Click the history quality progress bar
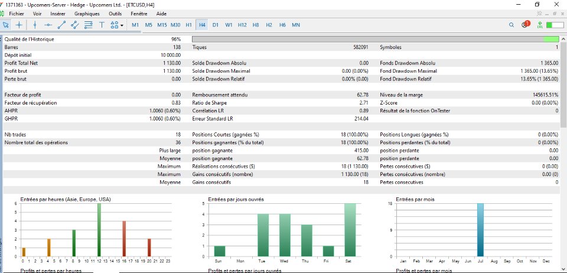This screenshot has height=273, width=567. click(x=376, y=39)
